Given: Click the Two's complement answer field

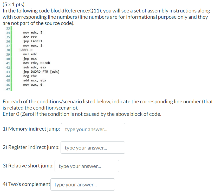Looking at the screenshot, I should [x=83, y=184].
